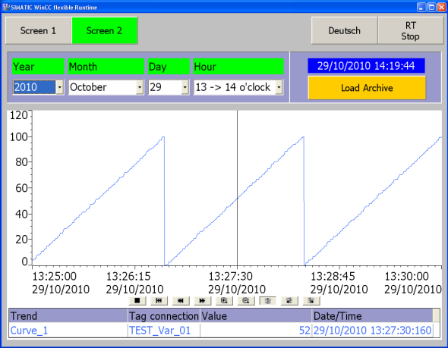Click the scroll forward button

203,300
